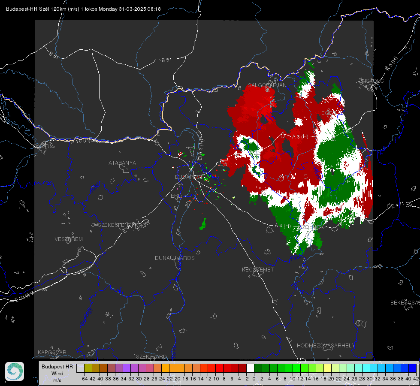Click the TATABANYA city label
This screenshot has height=386, width=420.
pos(121,163)
